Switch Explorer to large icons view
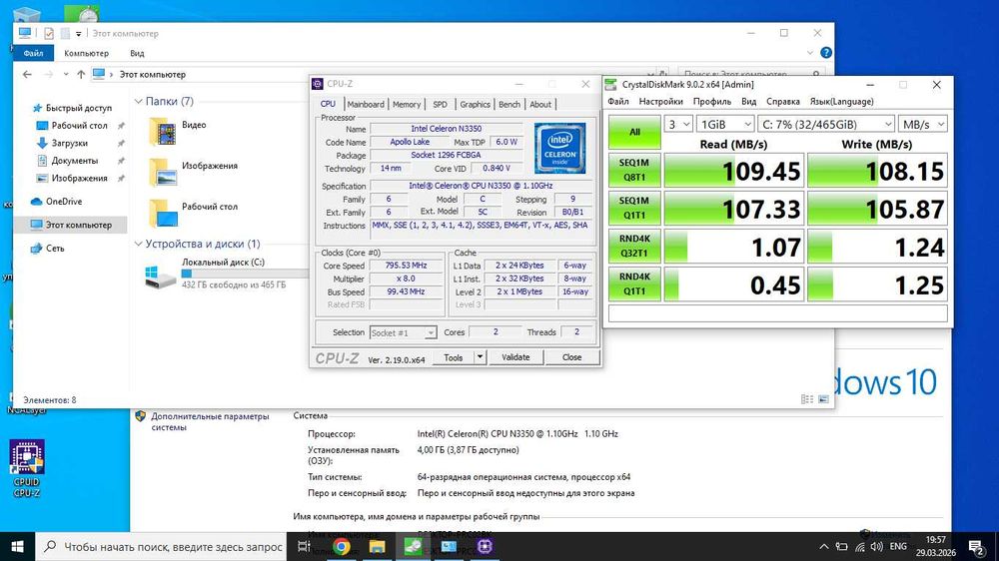This screenshot has width=999, height=561. 824,399
